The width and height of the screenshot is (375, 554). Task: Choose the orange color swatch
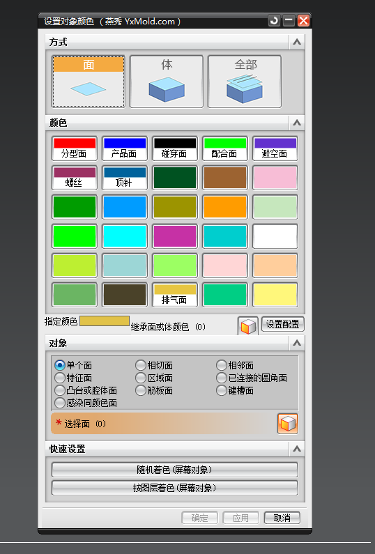click(224, 207)
